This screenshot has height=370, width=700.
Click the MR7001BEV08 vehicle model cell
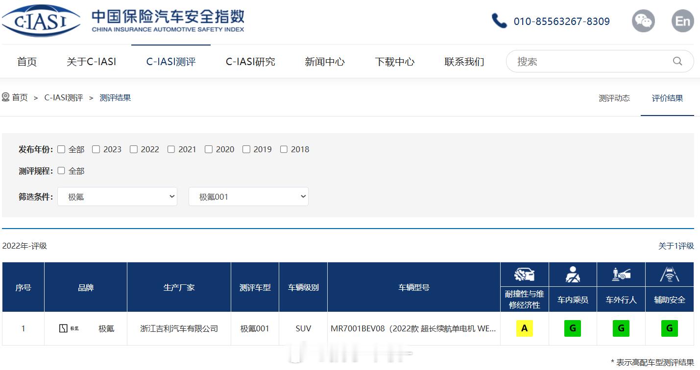pos(414,328)
